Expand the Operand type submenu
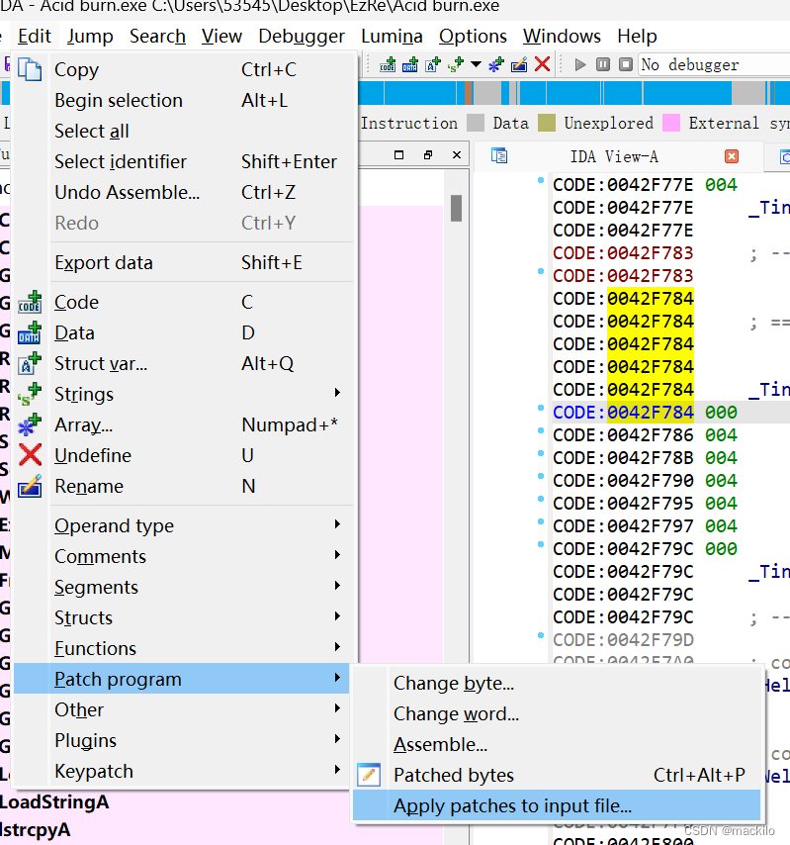 [x=337, y=523]
